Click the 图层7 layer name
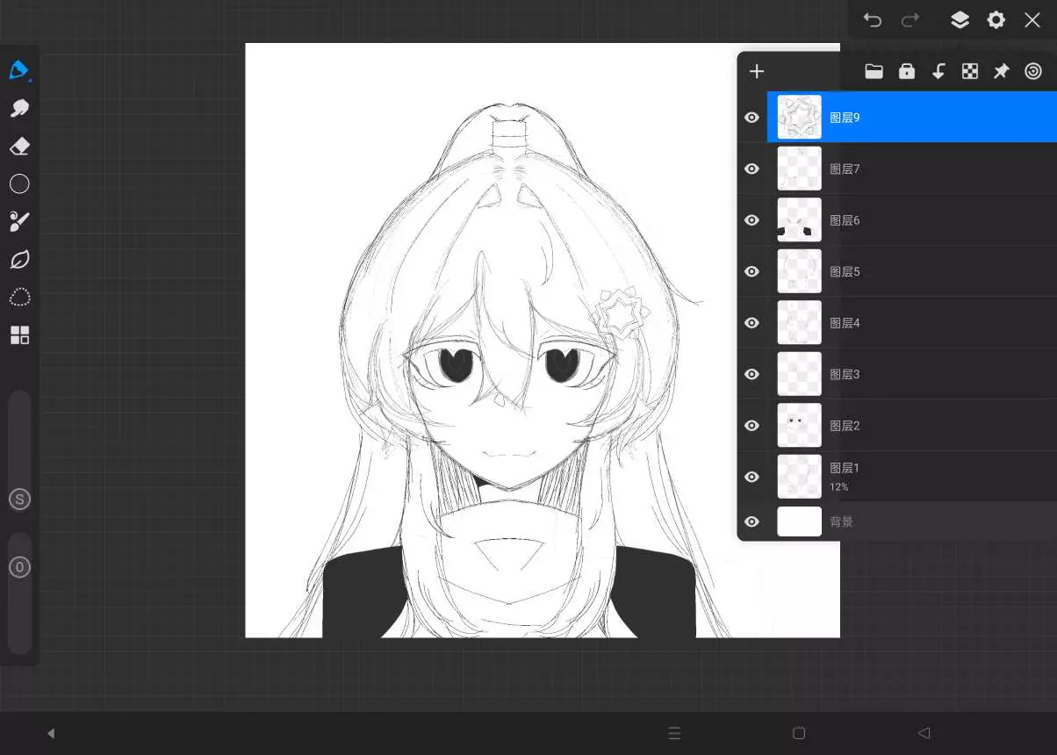This screenshot has height=755, width=1057. 845,169
